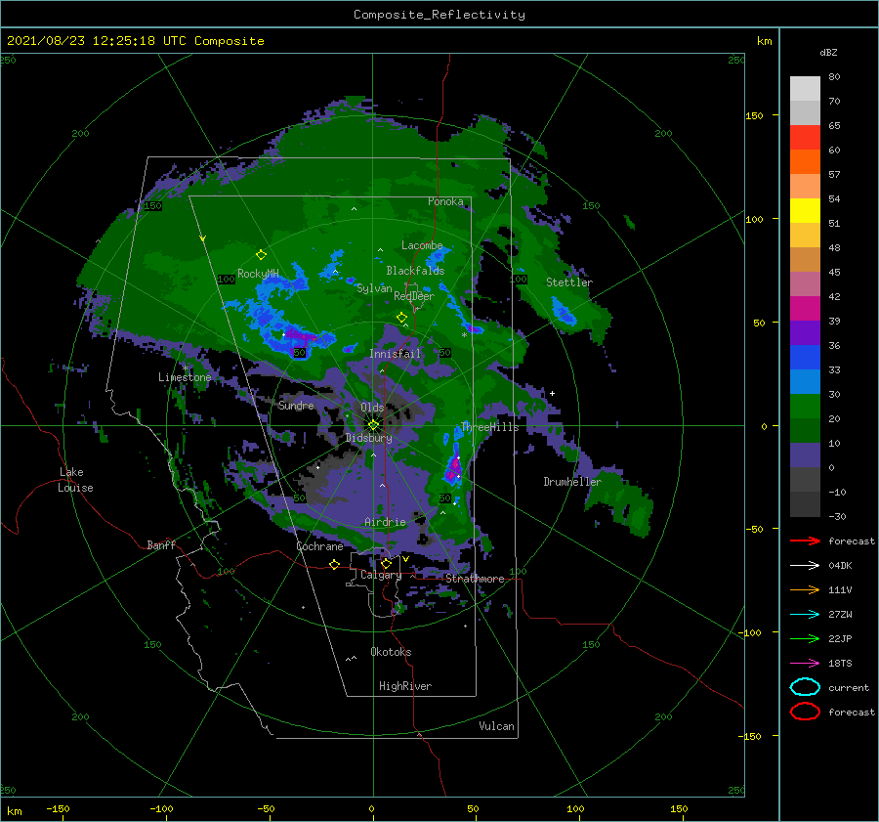Image resolution: width=879 pixels, height=822 pixels.
Task: Click the white 04DK arrow icon
Action: coord(805,565)
